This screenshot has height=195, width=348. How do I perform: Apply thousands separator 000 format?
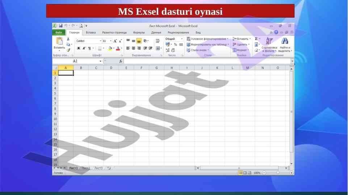(x=181, y=44)
